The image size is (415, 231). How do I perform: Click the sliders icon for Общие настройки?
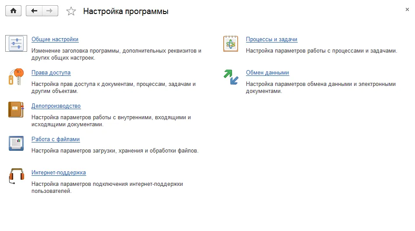point(16,43)
